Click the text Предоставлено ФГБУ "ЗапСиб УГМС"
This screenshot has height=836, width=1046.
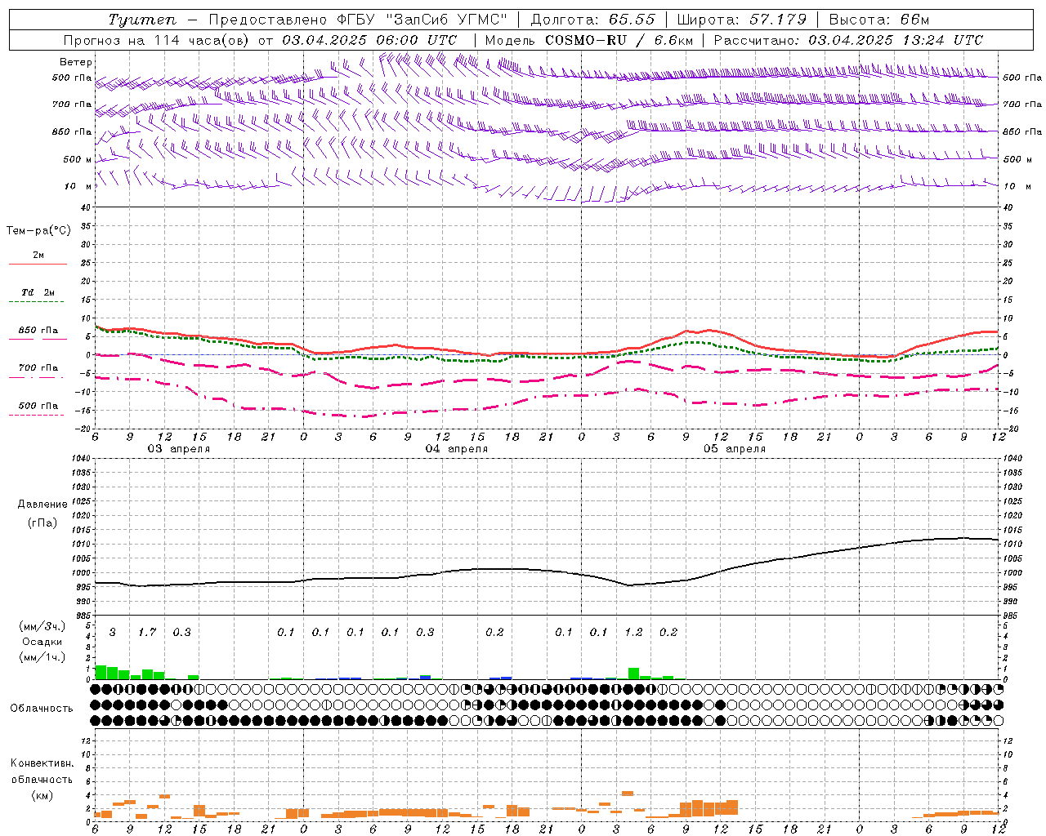point(358,20)
